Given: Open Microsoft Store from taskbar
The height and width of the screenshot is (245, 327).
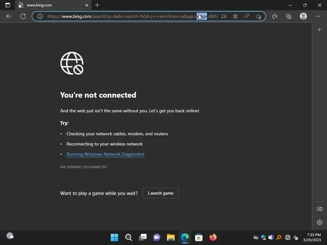Looking at the screenshot, I should click(x=199, y=237).
